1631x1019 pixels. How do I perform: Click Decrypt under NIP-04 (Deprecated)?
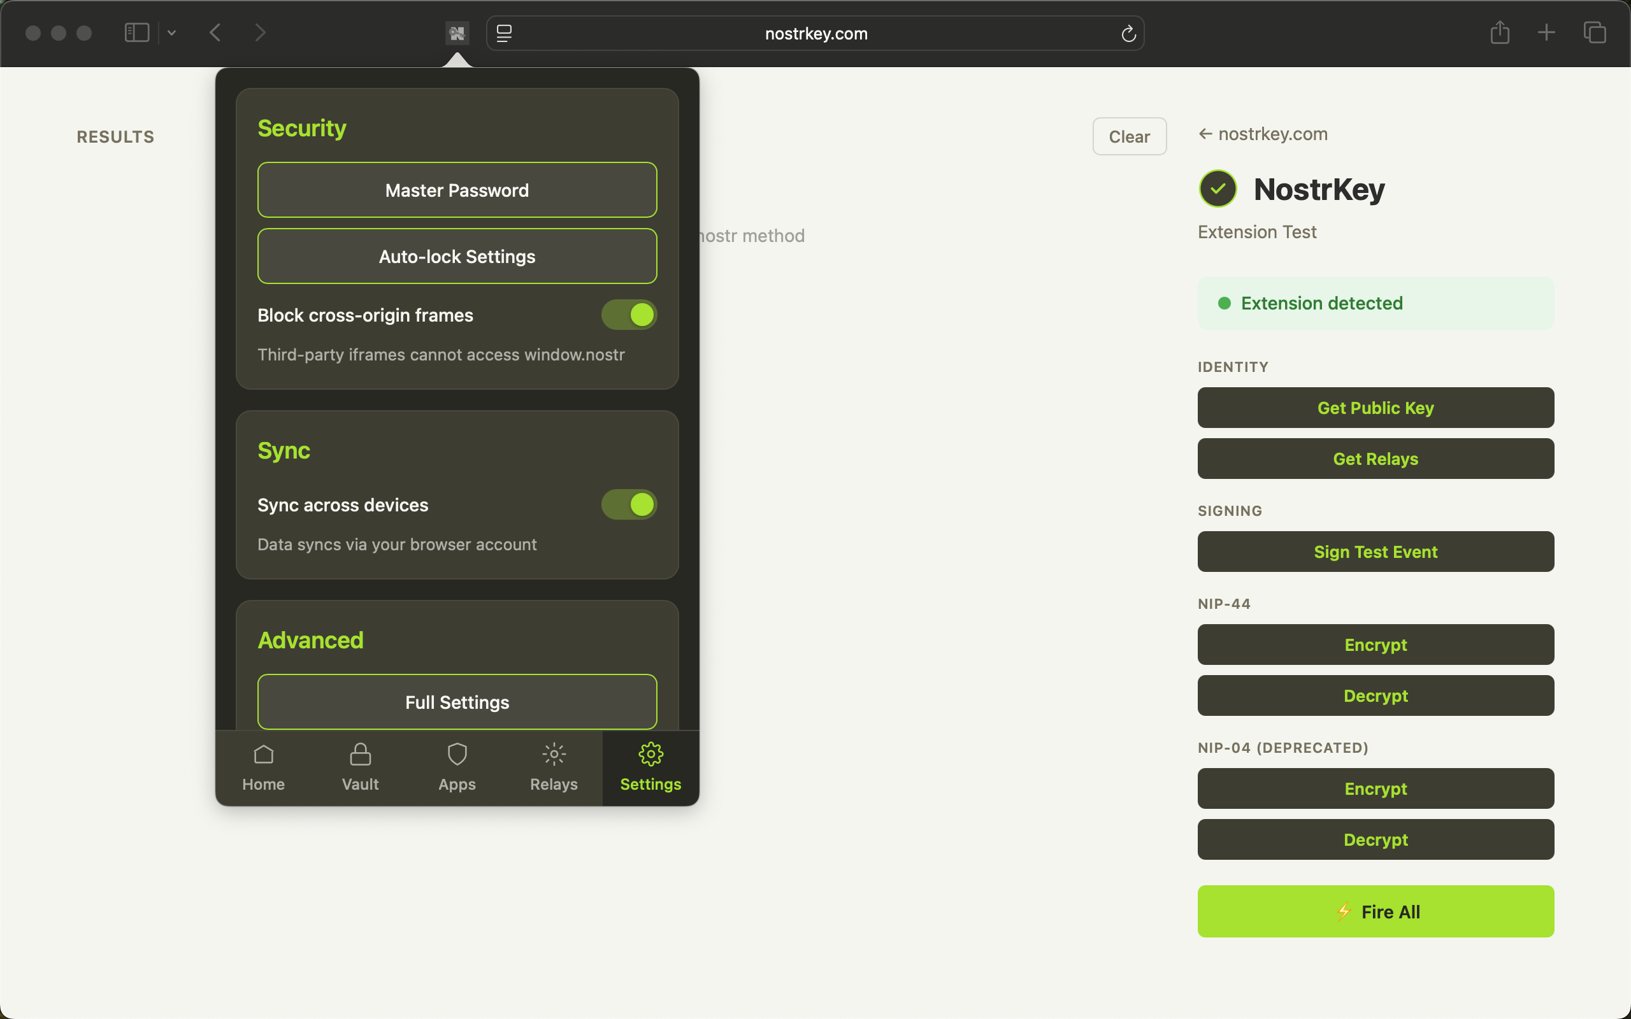1376,840
